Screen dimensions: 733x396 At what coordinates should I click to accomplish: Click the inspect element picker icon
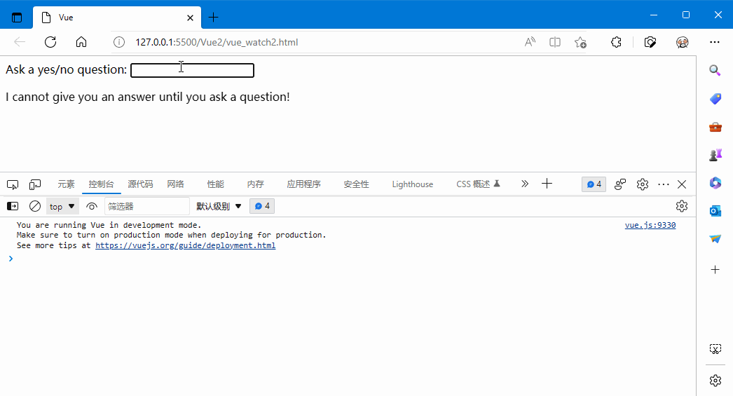point(13,184)
